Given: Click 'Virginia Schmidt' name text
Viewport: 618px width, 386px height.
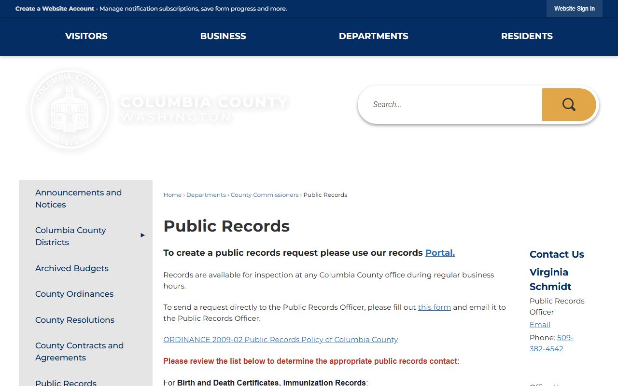Looking at the screenshot, I should pyautogui.click(x=550, y=279).
